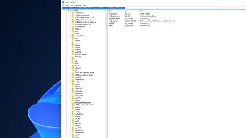Viewport: 246px width, 138px height.
Task: Click the AMDRyzenMasterDriver folder icon
Action: (x=73, y=103)
